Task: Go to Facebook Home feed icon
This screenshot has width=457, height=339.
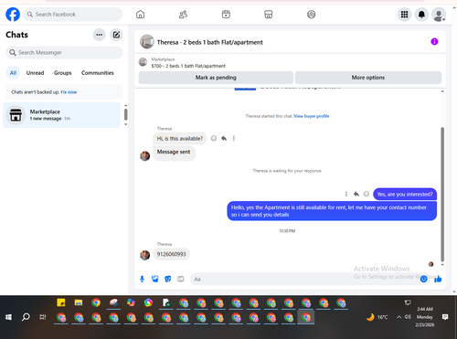Action: (140, 15)
